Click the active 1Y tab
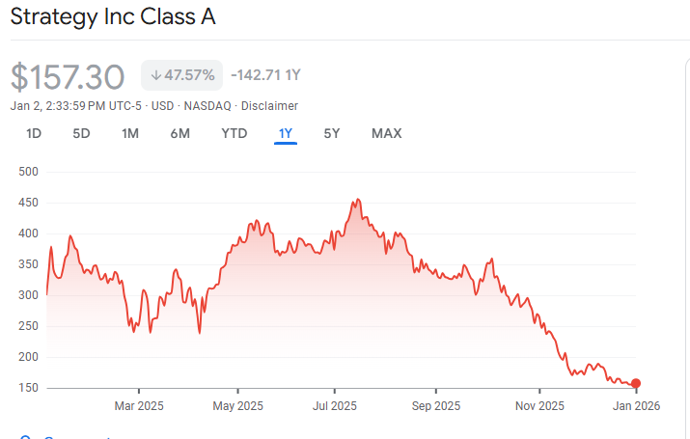Viewport: 690px width, 439px height. point(285,133)
